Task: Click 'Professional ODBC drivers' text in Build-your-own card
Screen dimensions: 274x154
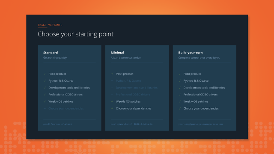Action: (x=200, y=95)
